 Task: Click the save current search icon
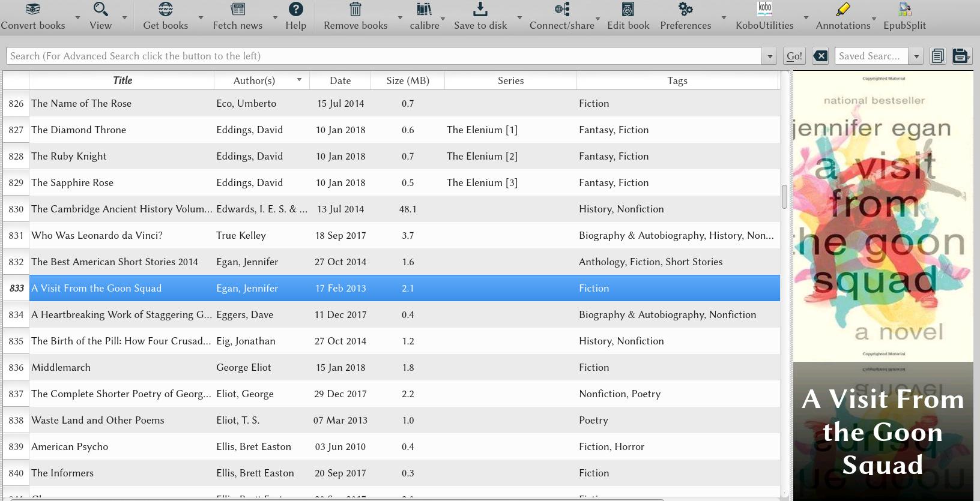(960, 56)
